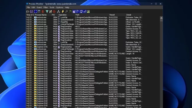The width and height of the screenshot is (192, 108).
Task: Click the Save floppy disk icon
Action: (31, 12)
